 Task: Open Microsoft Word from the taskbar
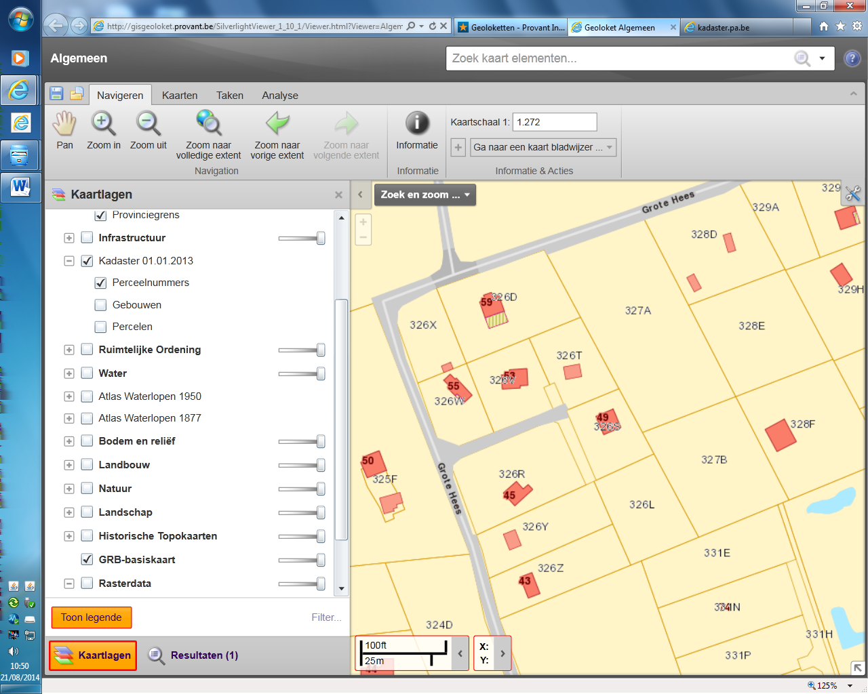(x=20, y=187)
